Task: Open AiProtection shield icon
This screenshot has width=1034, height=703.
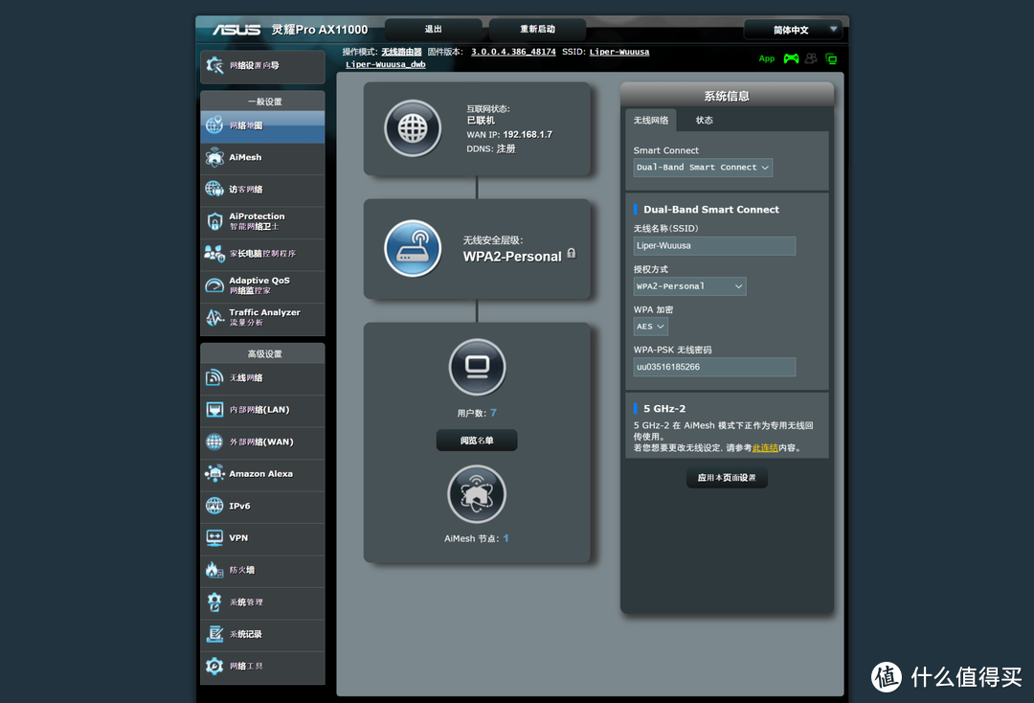Action: pos(214,221)
